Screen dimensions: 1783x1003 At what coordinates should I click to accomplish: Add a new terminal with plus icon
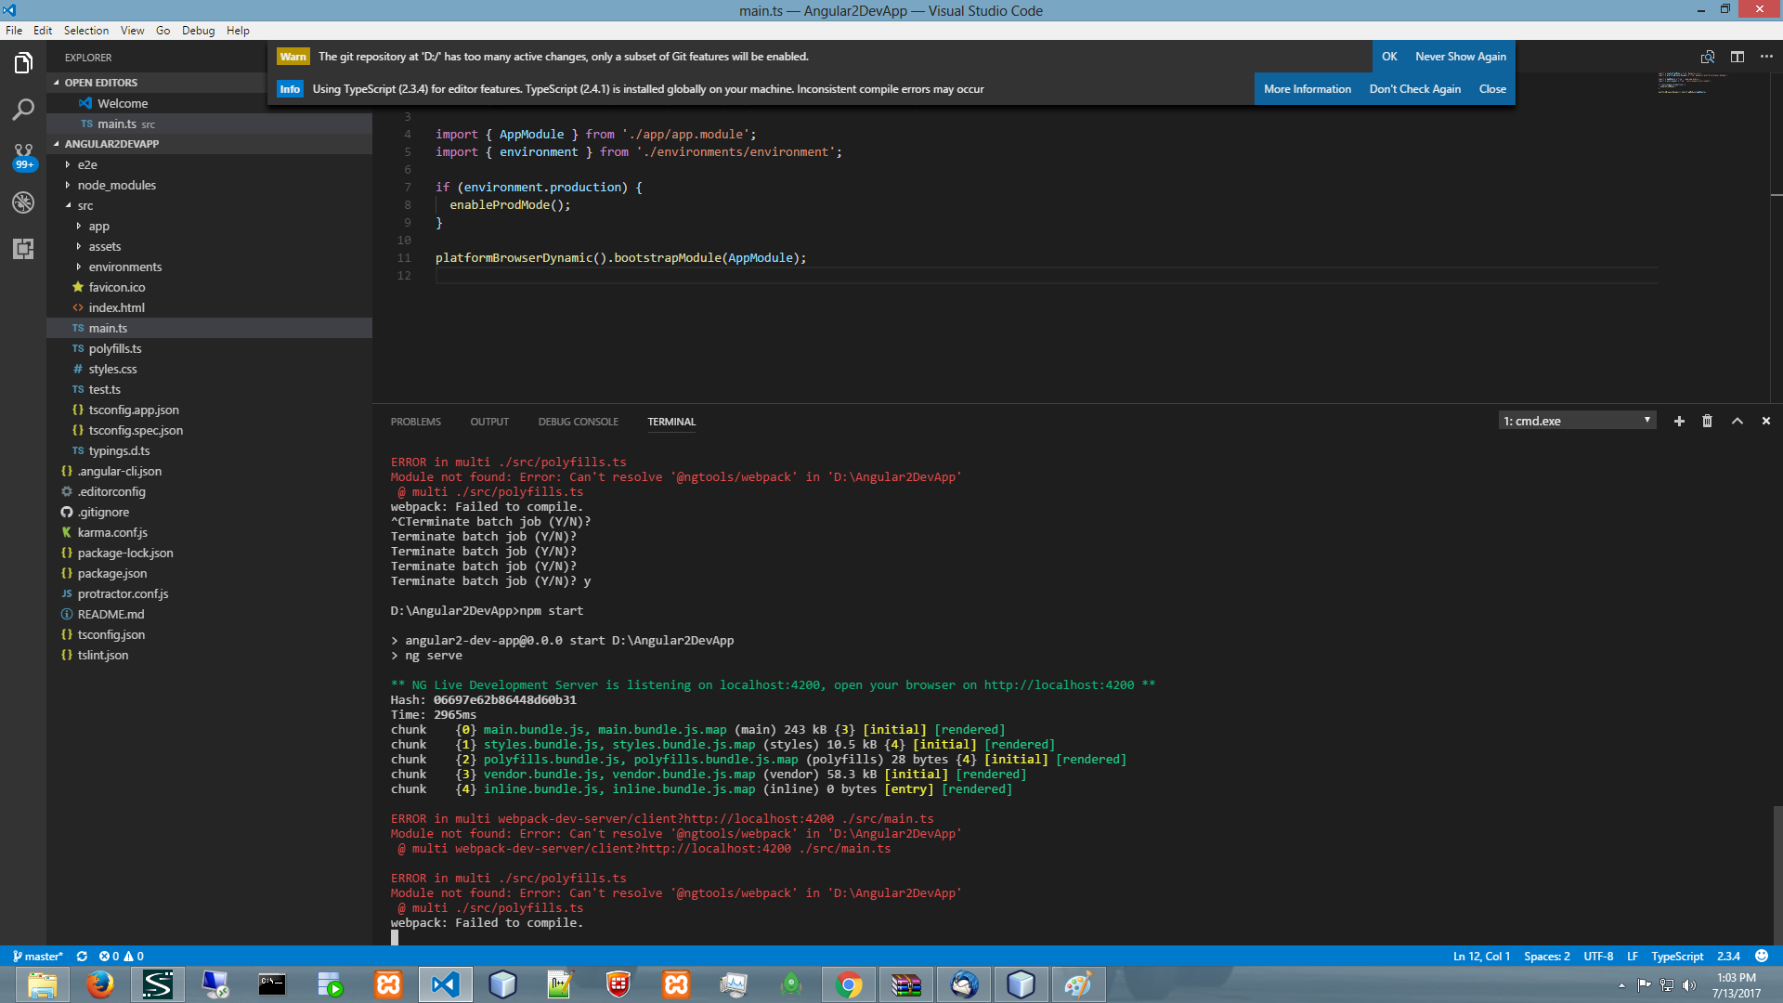pos(1679,421)
